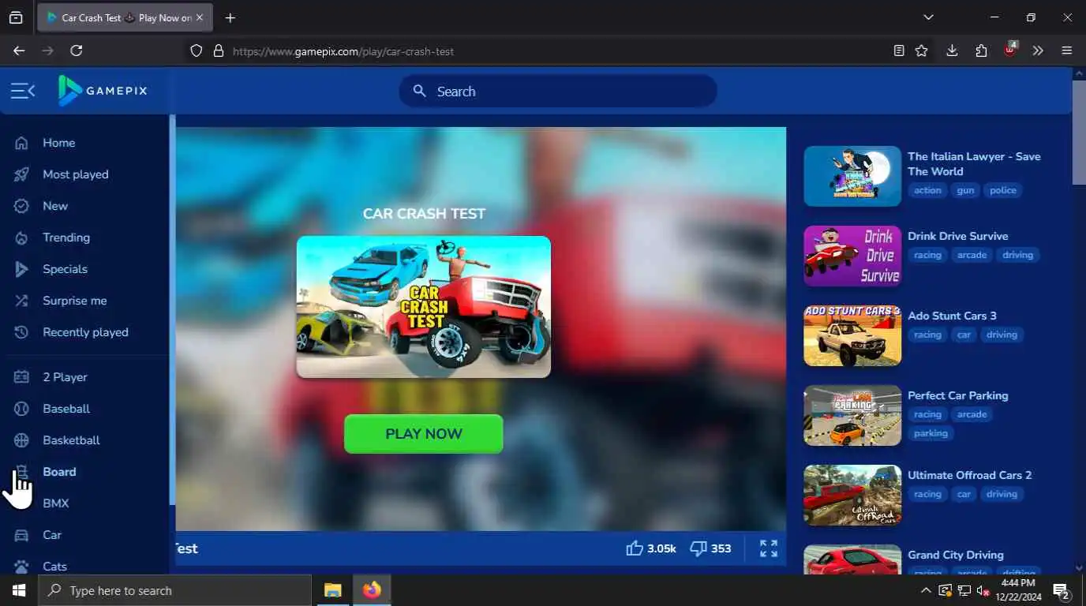
Task: Like the game with thumbs up
Action: [x=635, y=548]
